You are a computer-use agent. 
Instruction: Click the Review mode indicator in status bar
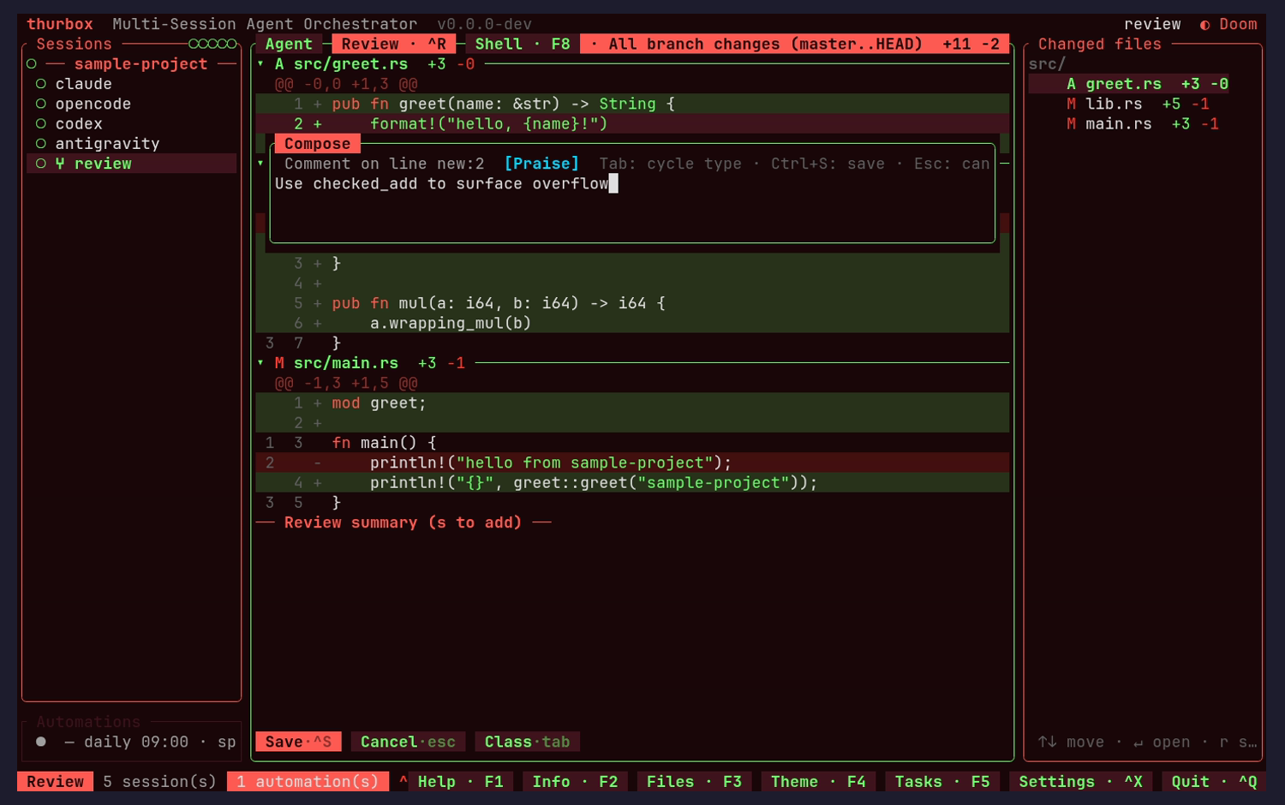click(56, 782)
